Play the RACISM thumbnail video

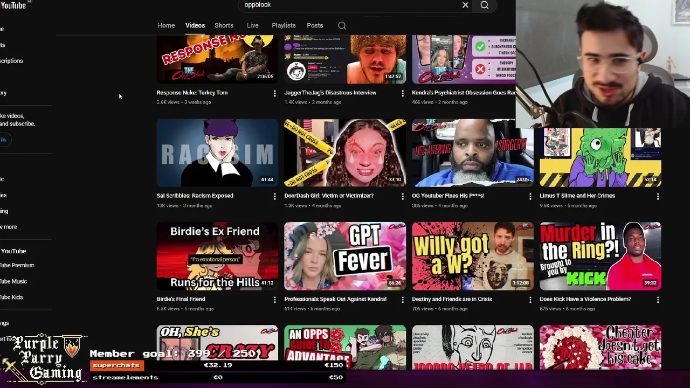pyautogui.click(x=217, y=153)
